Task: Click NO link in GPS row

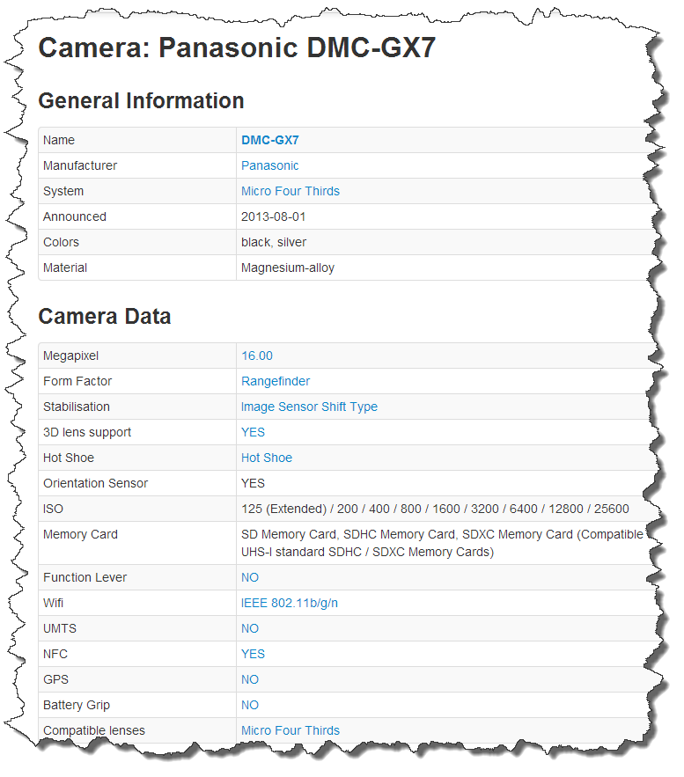Action: click(250, 679)
